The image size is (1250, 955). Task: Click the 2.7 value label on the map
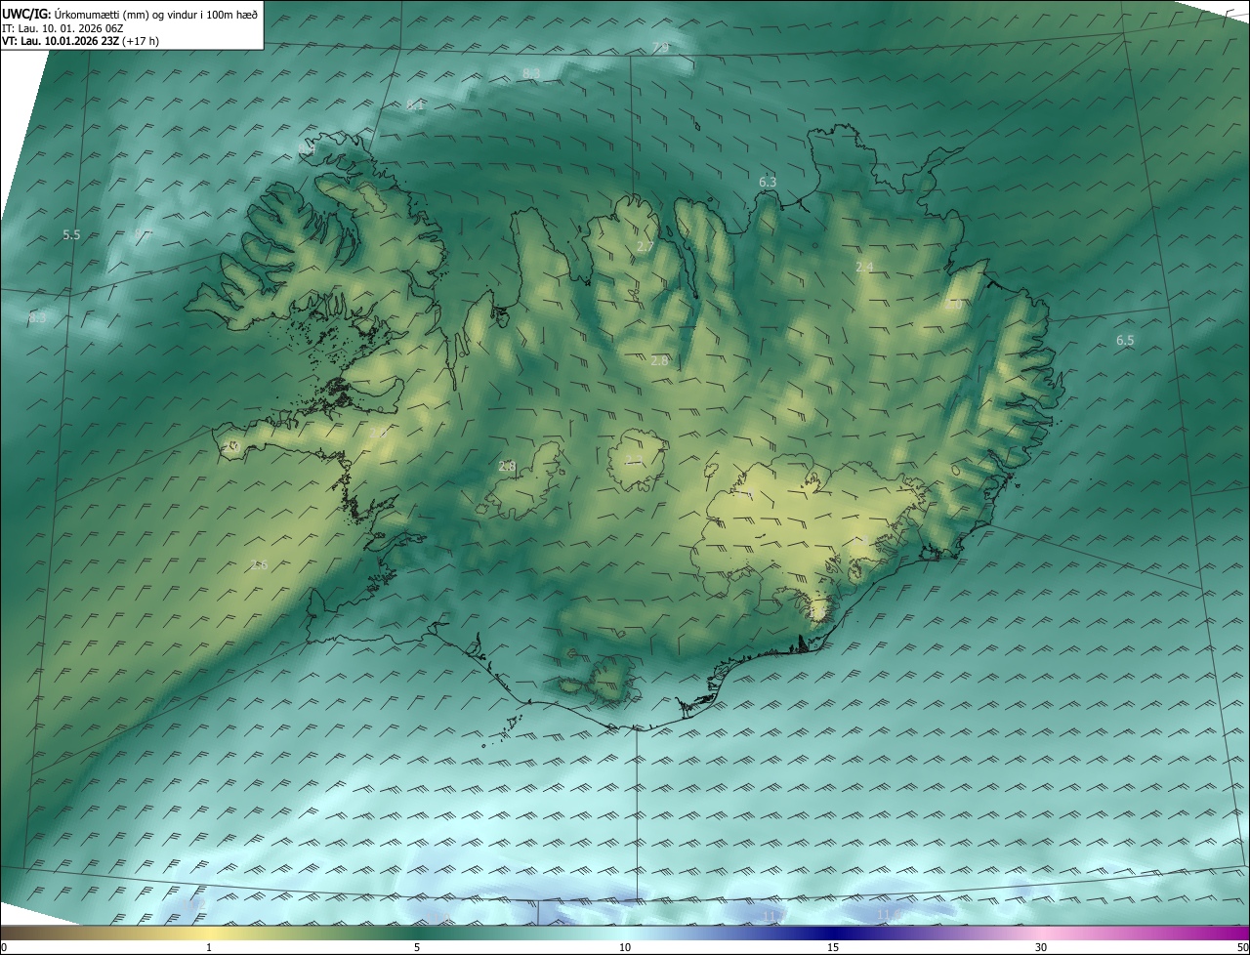coord(645,246)
